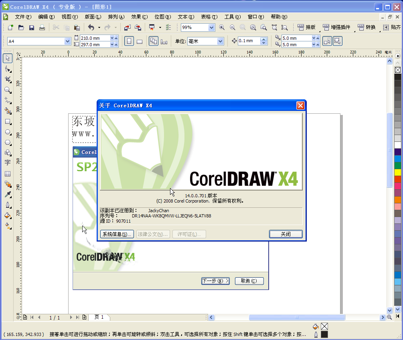
Task: Click the Undo arrow icon
Action: pos(91,27)
